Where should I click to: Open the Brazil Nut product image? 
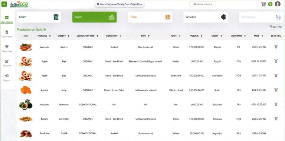click(26, 134)
